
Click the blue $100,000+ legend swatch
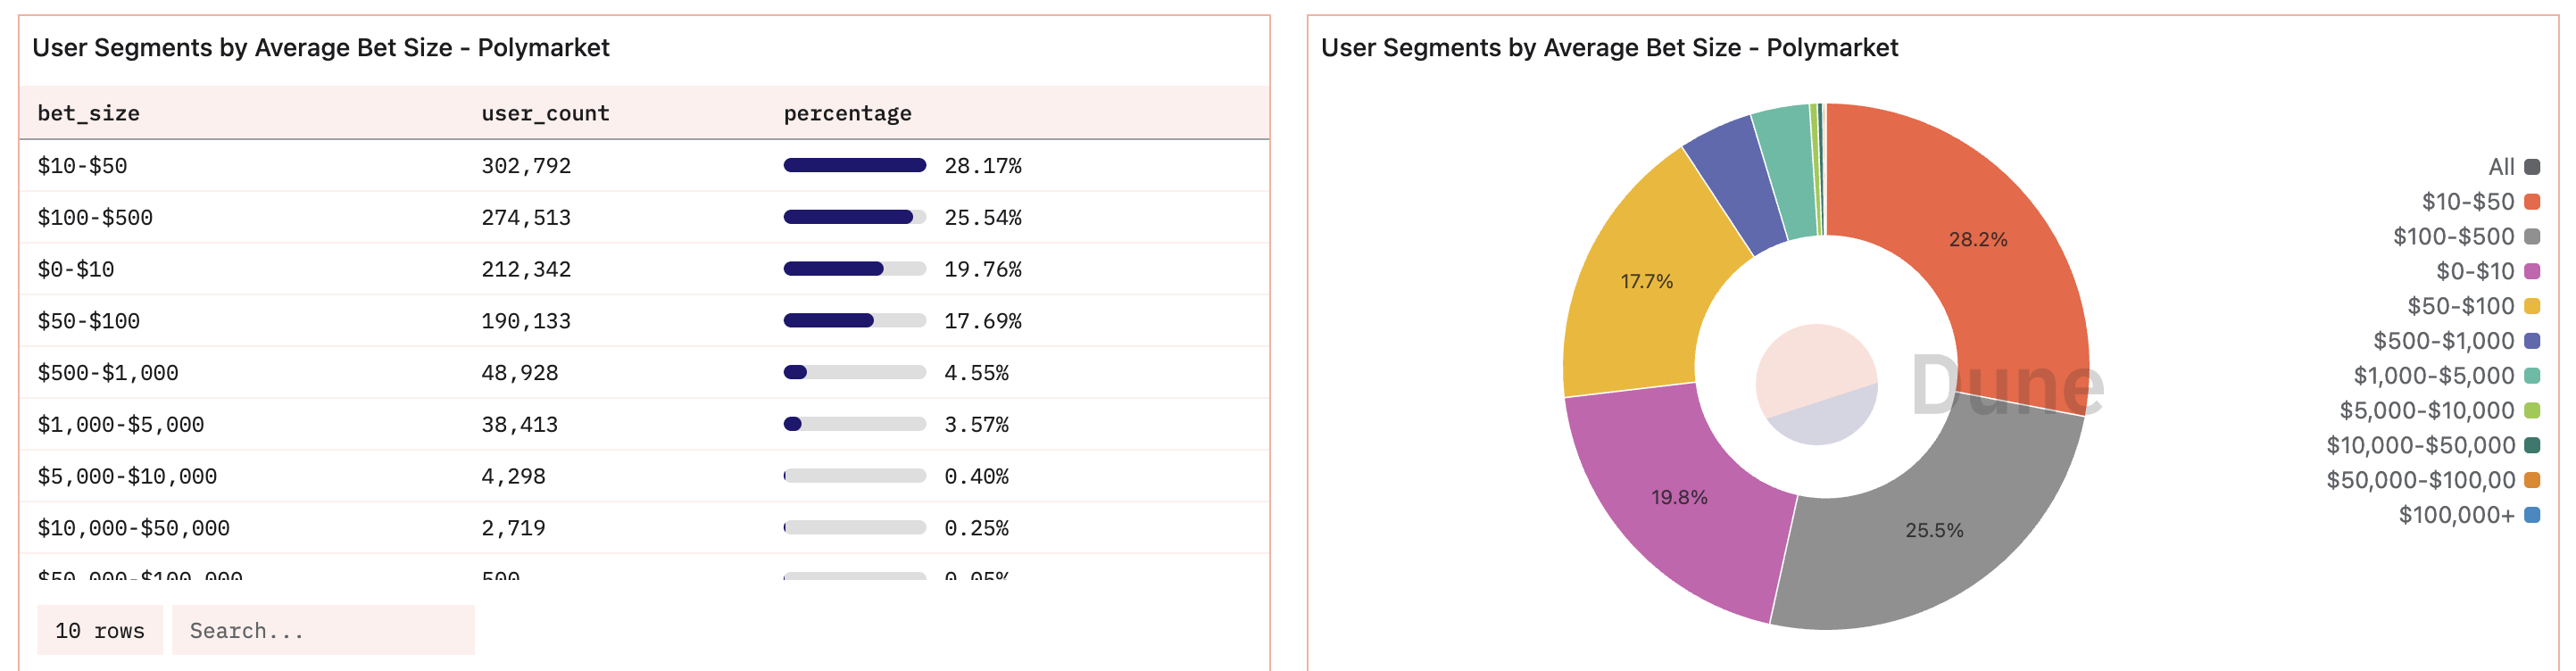point(2532,515)
